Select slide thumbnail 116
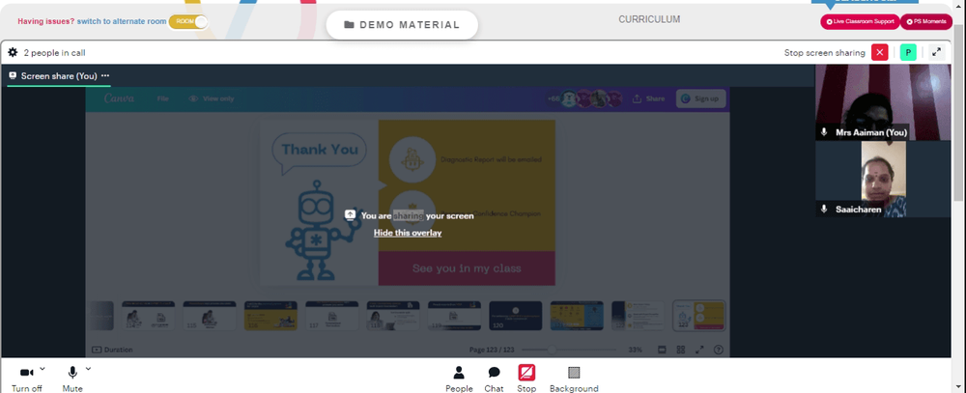Viewport: 966px width, 393px height. (x=270, y=316)
